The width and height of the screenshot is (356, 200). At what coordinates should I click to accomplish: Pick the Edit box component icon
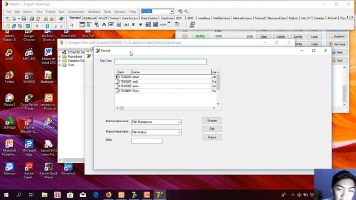(111, 24)
